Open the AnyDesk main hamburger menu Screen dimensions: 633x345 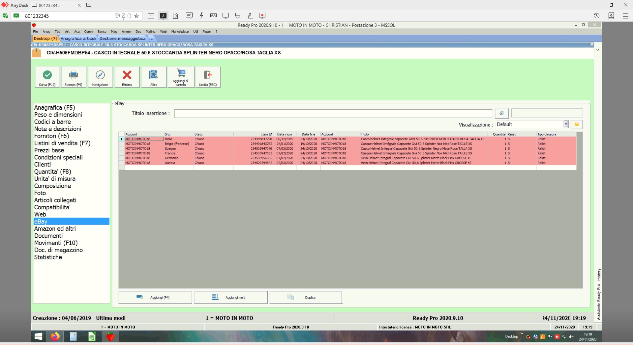(x=625, y=15)
